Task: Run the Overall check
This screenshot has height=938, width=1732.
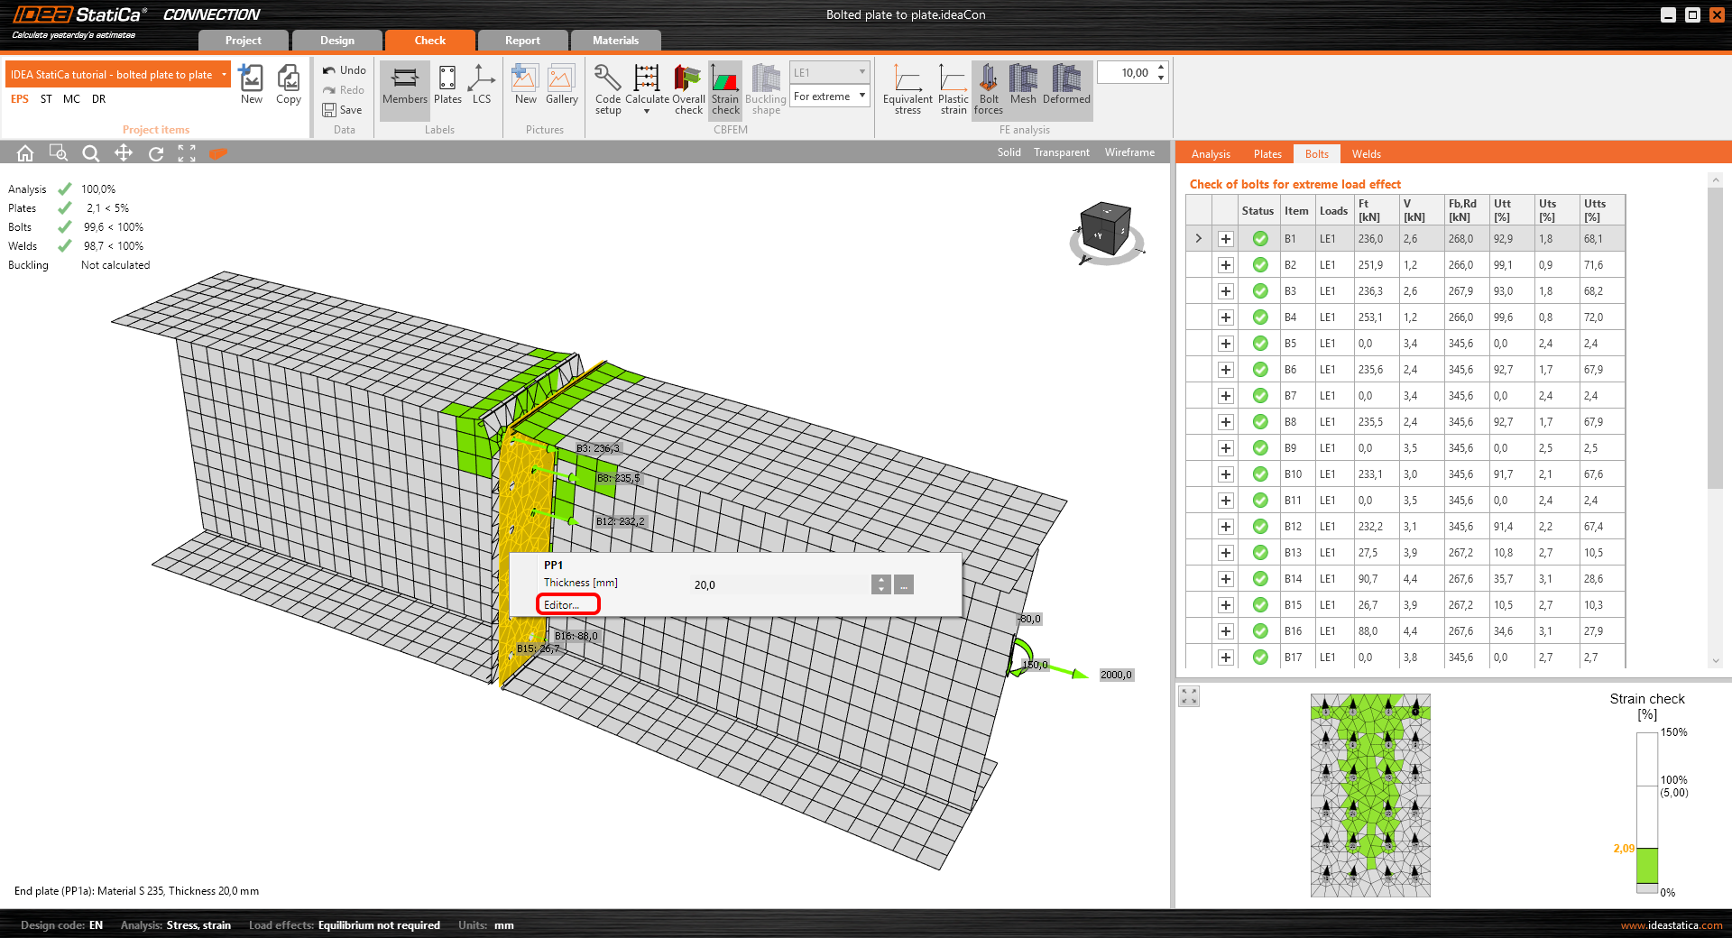Action: [687, 87]
